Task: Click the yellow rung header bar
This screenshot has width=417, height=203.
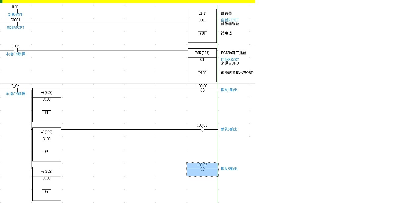Action: coord(128,2)
